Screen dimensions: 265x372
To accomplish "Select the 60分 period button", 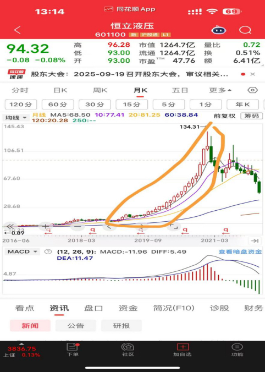I will point(58,105).
